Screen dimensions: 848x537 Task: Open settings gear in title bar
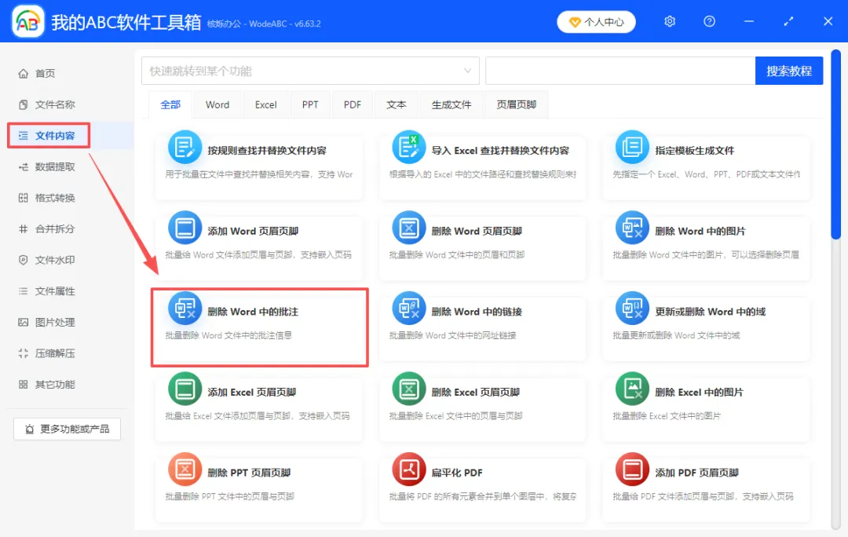tap(670, 21)
